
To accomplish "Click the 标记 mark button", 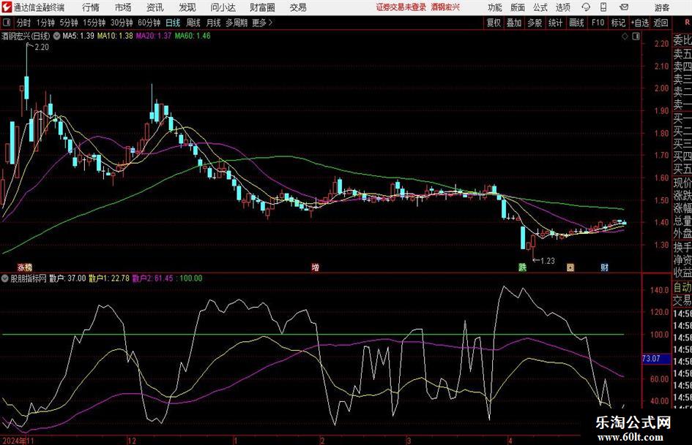I will (x=618, y=23).
